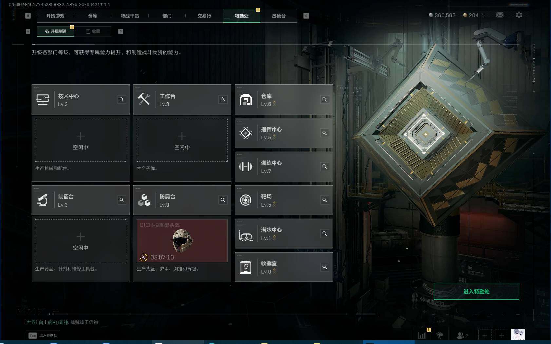This screenshot has width=551, height=344.
Task: Click magnifier icon on 防具台 card
Action: tap(223, 200)
